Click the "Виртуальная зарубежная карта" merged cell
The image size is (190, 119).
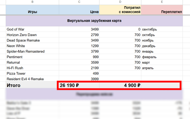tap(94, 21)
